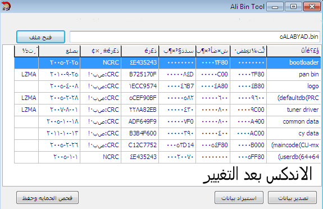Click the rightmost name column header
323x209 pixels.
(294, 51)
